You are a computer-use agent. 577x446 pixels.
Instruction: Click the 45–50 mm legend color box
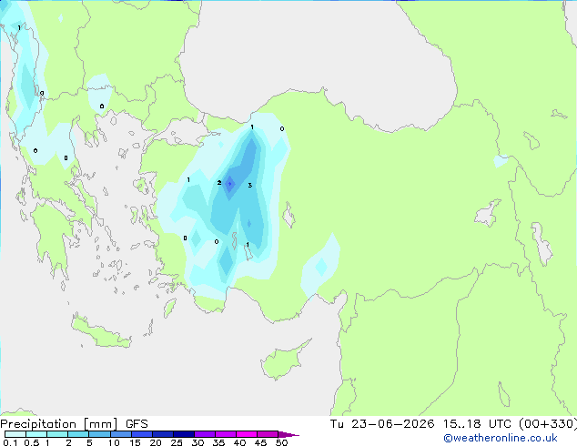tap(268, 434)
